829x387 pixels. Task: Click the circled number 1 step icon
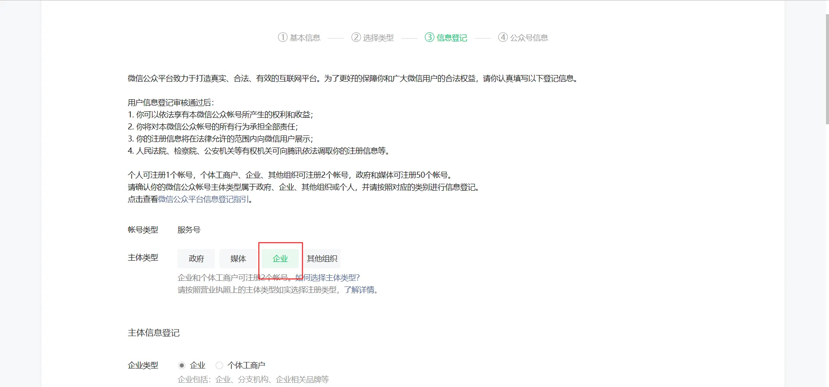282,37
